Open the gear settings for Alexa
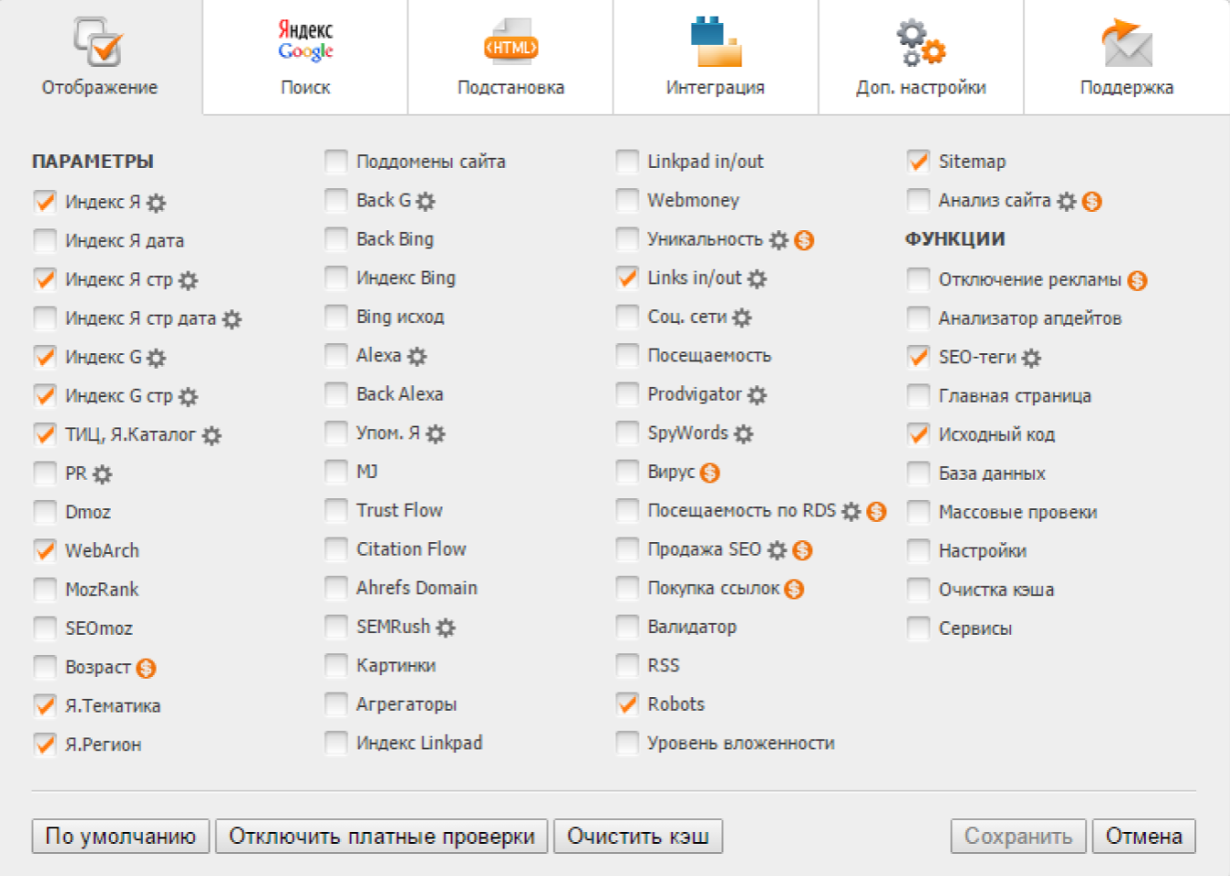This screenshot has height=876, width=1230. click(x=417, y=356)
